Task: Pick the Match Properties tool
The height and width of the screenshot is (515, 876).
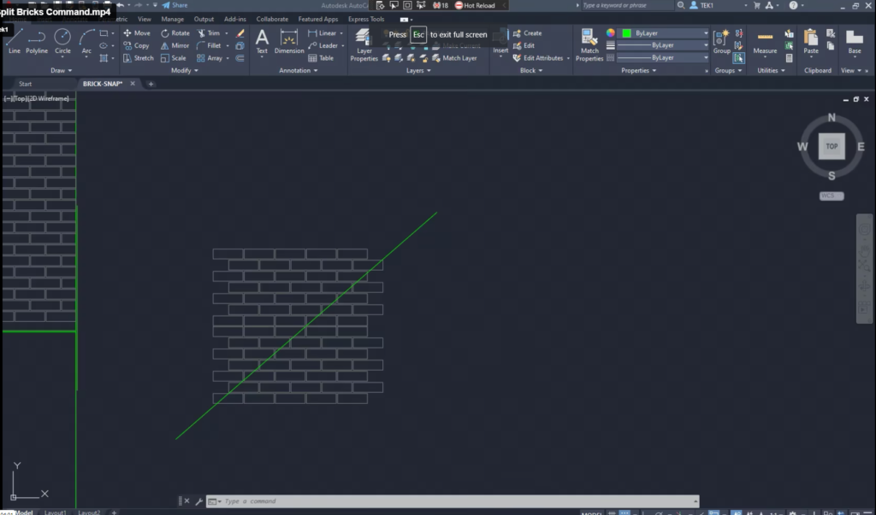Action: (x=589, y=44)
